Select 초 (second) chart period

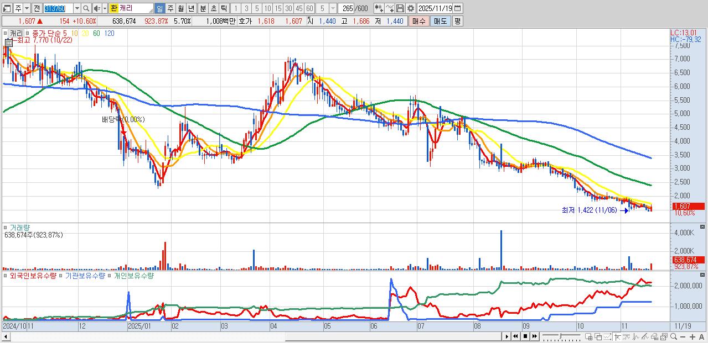pyautogui.click(x=213, y=8)
